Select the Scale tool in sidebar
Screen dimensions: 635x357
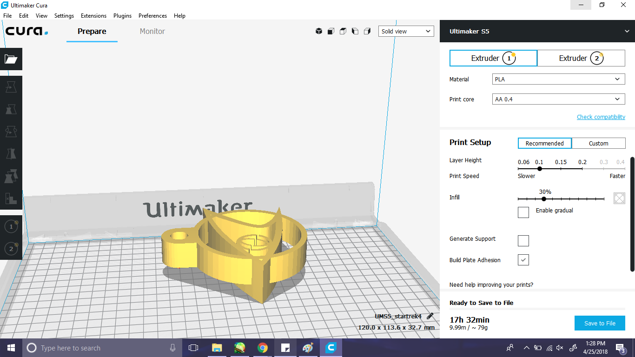[11, 109]
